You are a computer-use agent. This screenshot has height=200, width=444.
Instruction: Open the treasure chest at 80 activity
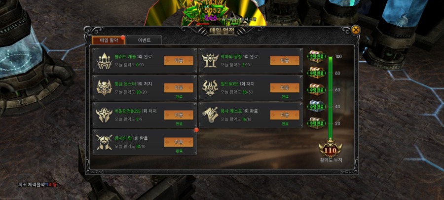[x=317, y=73]
